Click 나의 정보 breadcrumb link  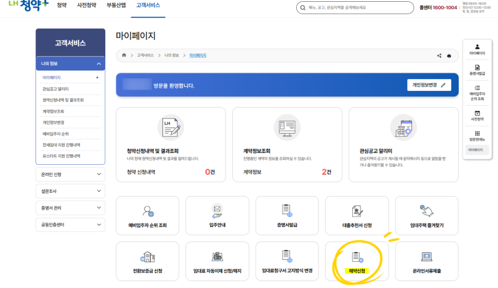[x=172, y=55]
